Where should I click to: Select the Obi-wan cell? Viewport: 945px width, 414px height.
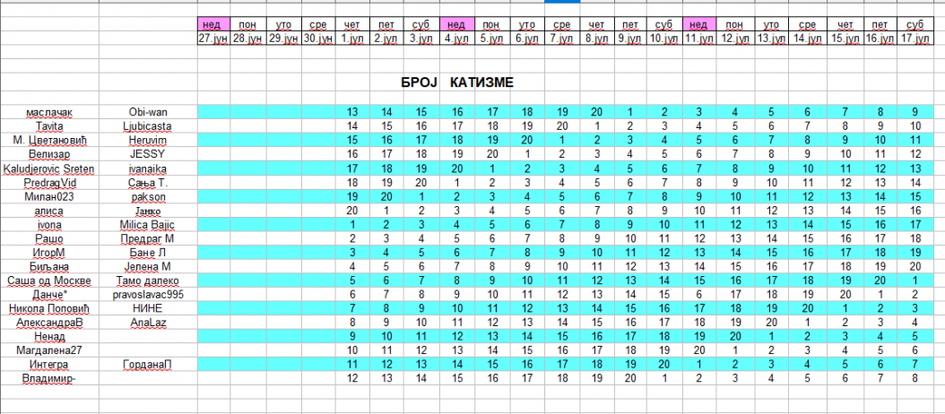[x=148, y=112]
